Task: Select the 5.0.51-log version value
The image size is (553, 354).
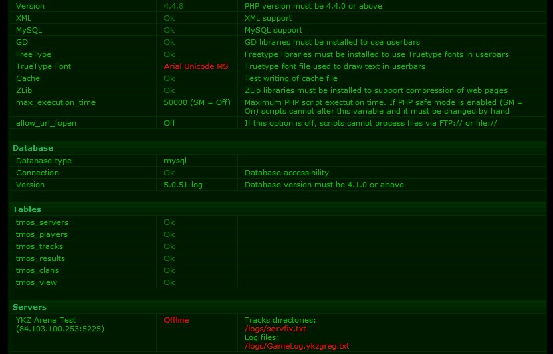Action: coord(183,185)
